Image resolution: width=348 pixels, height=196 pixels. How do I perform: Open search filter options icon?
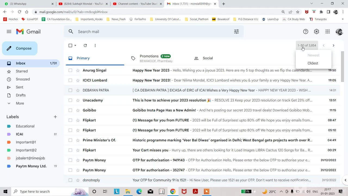(x=237, y=32)
